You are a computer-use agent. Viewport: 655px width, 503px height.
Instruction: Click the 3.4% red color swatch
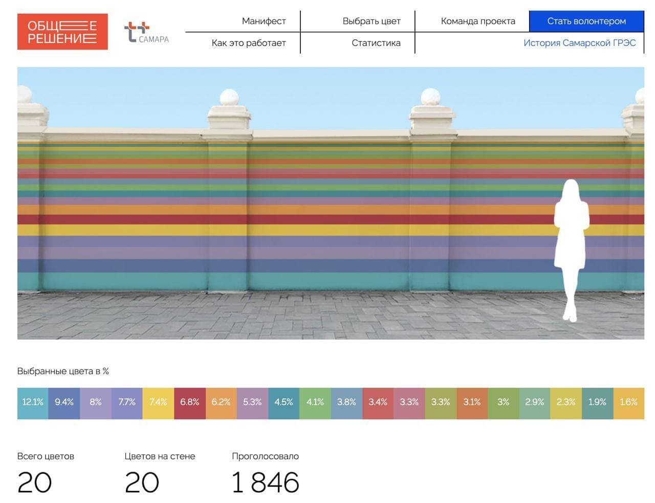coord(378,402)
